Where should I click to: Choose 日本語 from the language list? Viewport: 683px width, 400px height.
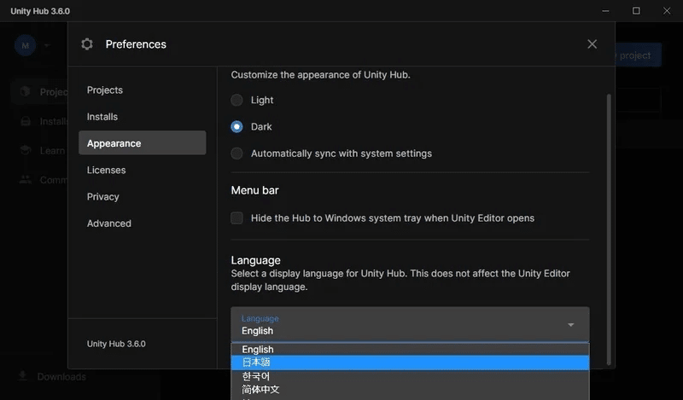[410, 362]
